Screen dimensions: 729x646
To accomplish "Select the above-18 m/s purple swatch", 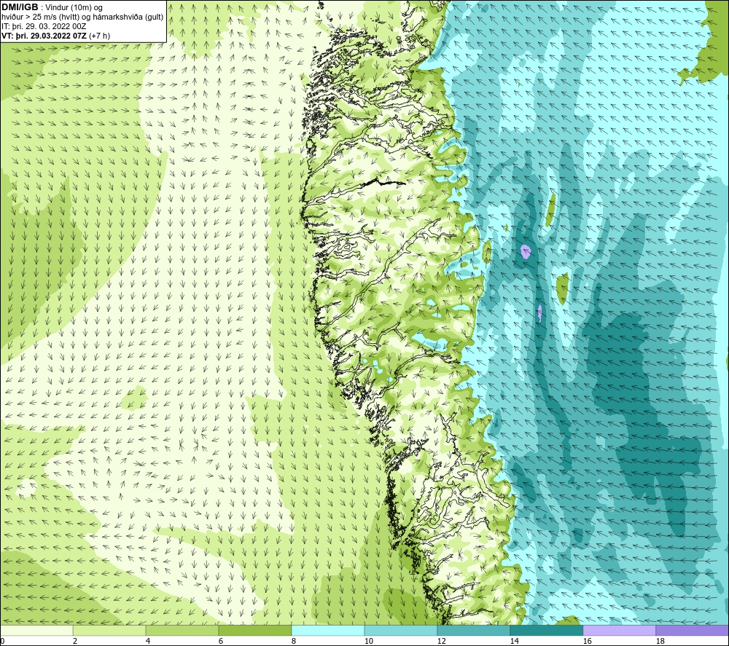I will click(693, 630).
